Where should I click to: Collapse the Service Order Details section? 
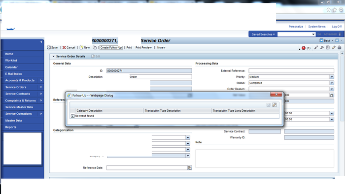click(53, 57)
